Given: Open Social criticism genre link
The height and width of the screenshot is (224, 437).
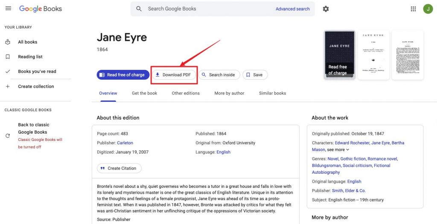Looking at the screenshot, I should [357, 166].
